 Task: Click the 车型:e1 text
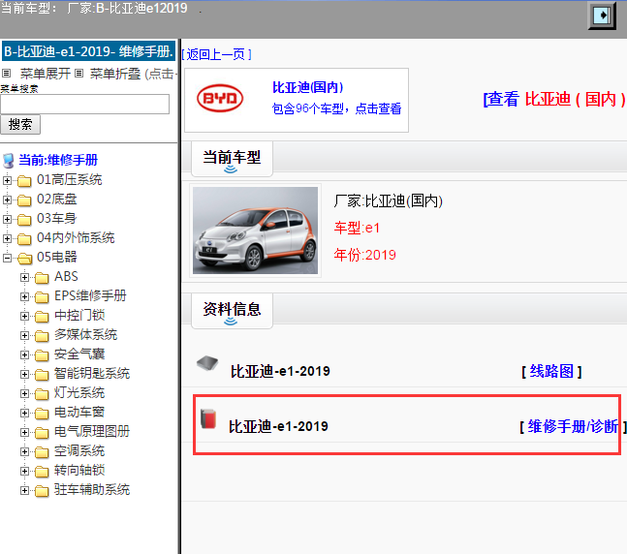tap(357, 228)
